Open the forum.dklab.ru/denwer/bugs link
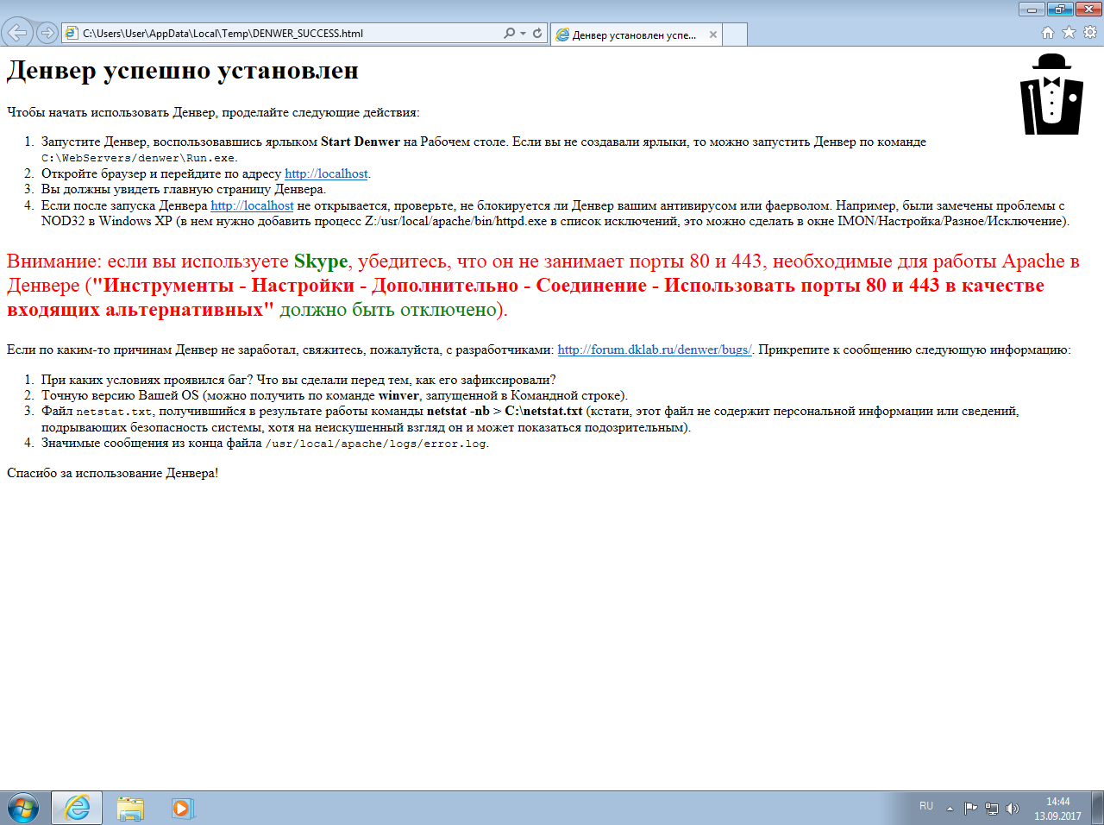 (x=655, y=350)
